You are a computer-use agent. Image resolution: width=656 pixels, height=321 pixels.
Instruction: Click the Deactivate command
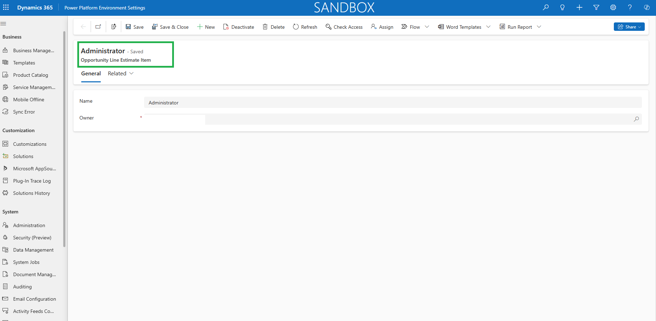point(239,27)
